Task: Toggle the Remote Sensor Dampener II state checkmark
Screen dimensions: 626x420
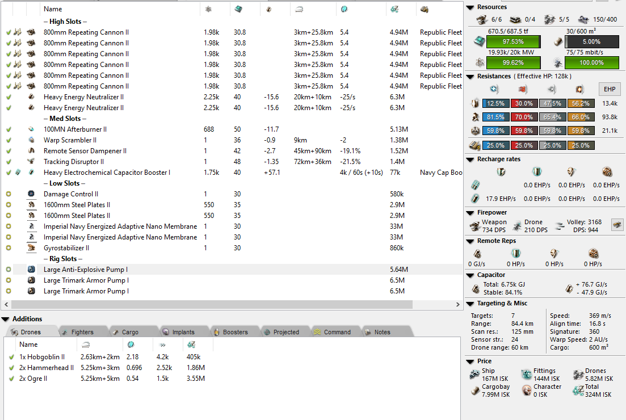Action: click(9, 151)
